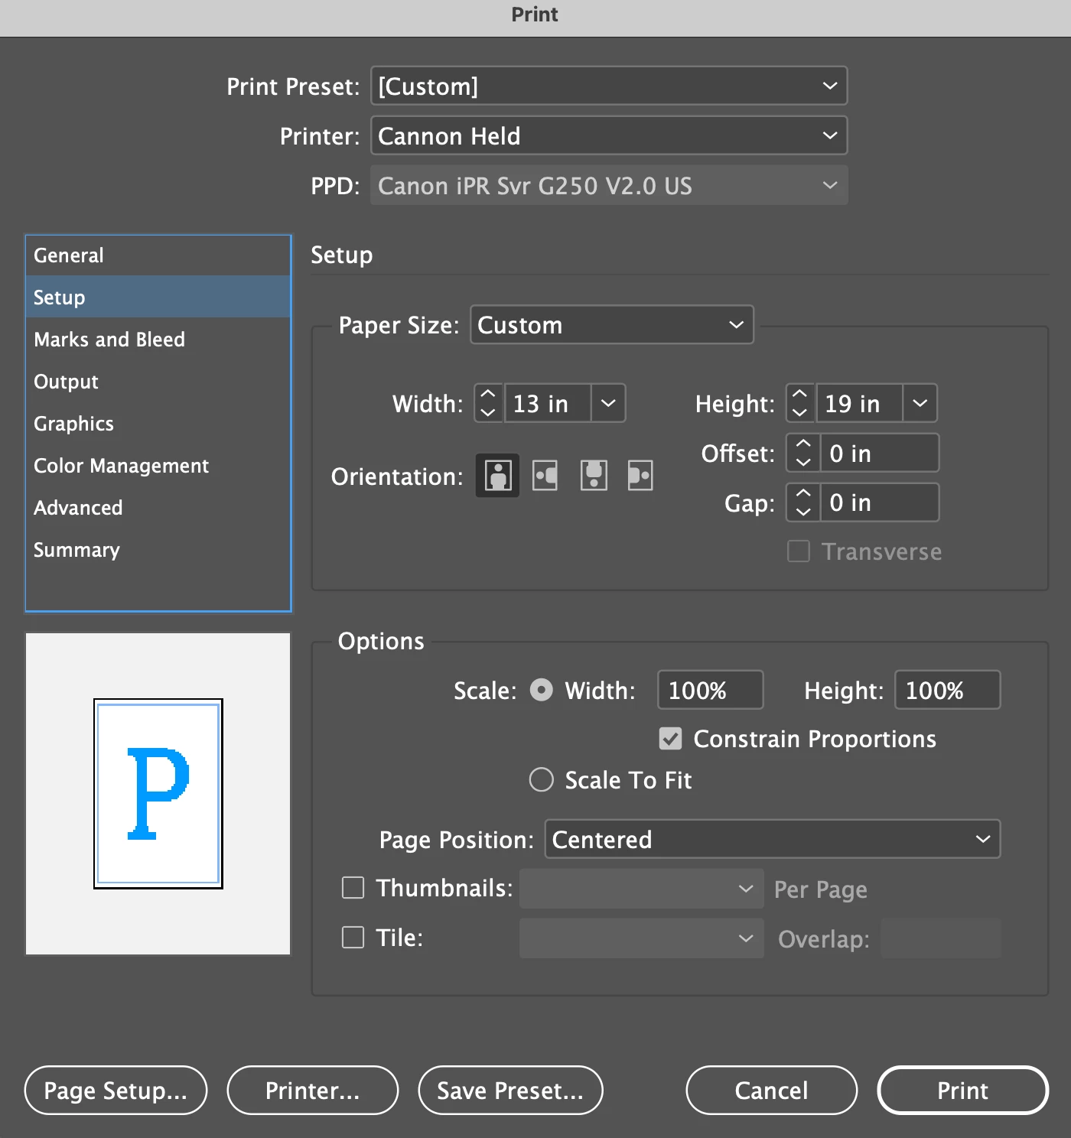
Task: Select portrait orientation icon
Action: click(497, 476)
